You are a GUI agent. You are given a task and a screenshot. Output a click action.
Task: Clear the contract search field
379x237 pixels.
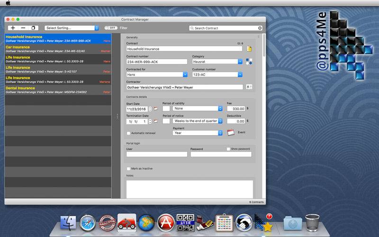click(x=260, y=28)
